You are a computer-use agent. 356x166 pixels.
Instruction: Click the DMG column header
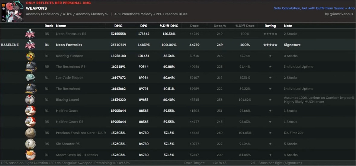[x=118, y=26]
